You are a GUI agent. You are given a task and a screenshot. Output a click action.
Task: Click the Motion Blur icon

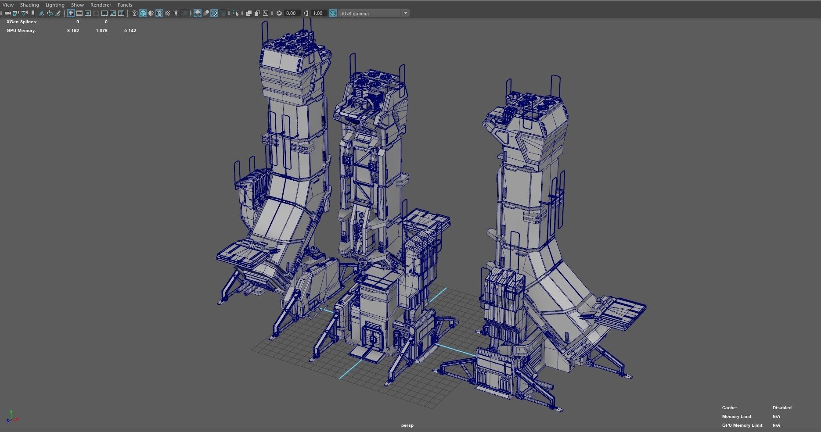pos(206,13)
